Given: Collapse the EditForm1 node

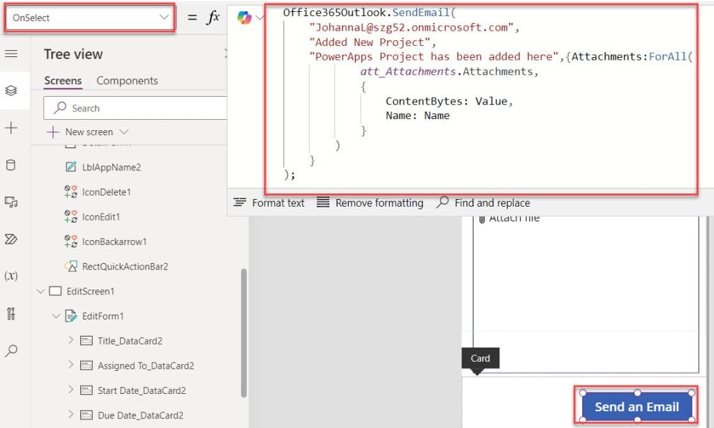Looking at the screenshot, I should click(56, 316).
